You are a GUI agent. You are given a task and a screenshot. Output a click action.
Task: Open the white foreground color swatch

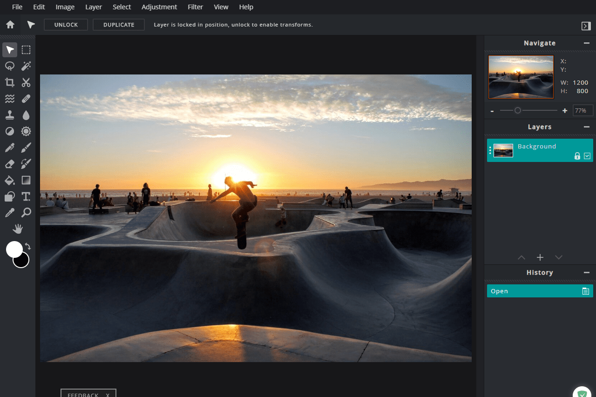click(13, 249)
